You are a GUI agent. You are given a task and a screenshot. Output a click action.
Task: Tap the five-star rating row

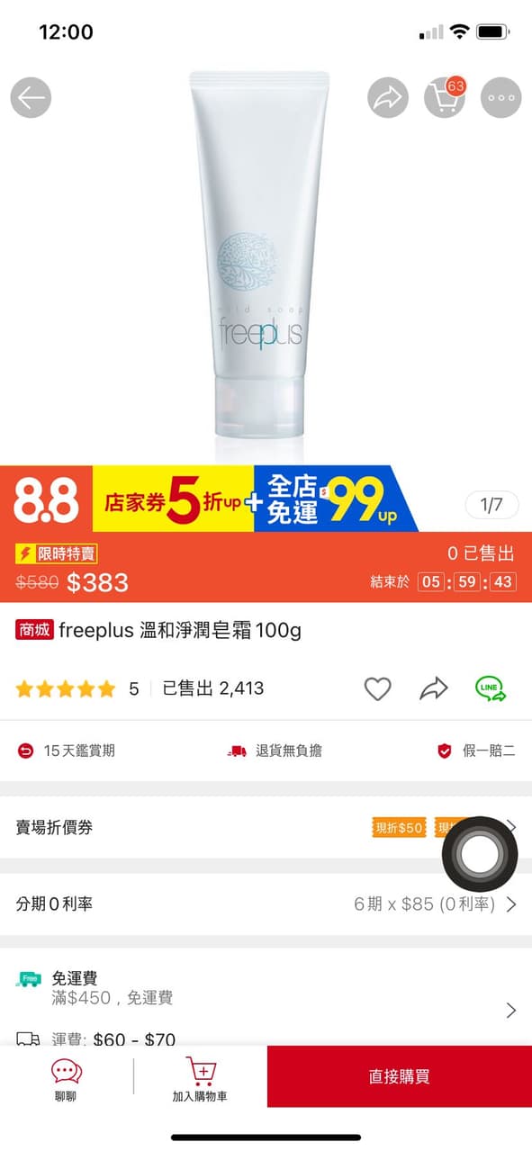tap(77, 689)
